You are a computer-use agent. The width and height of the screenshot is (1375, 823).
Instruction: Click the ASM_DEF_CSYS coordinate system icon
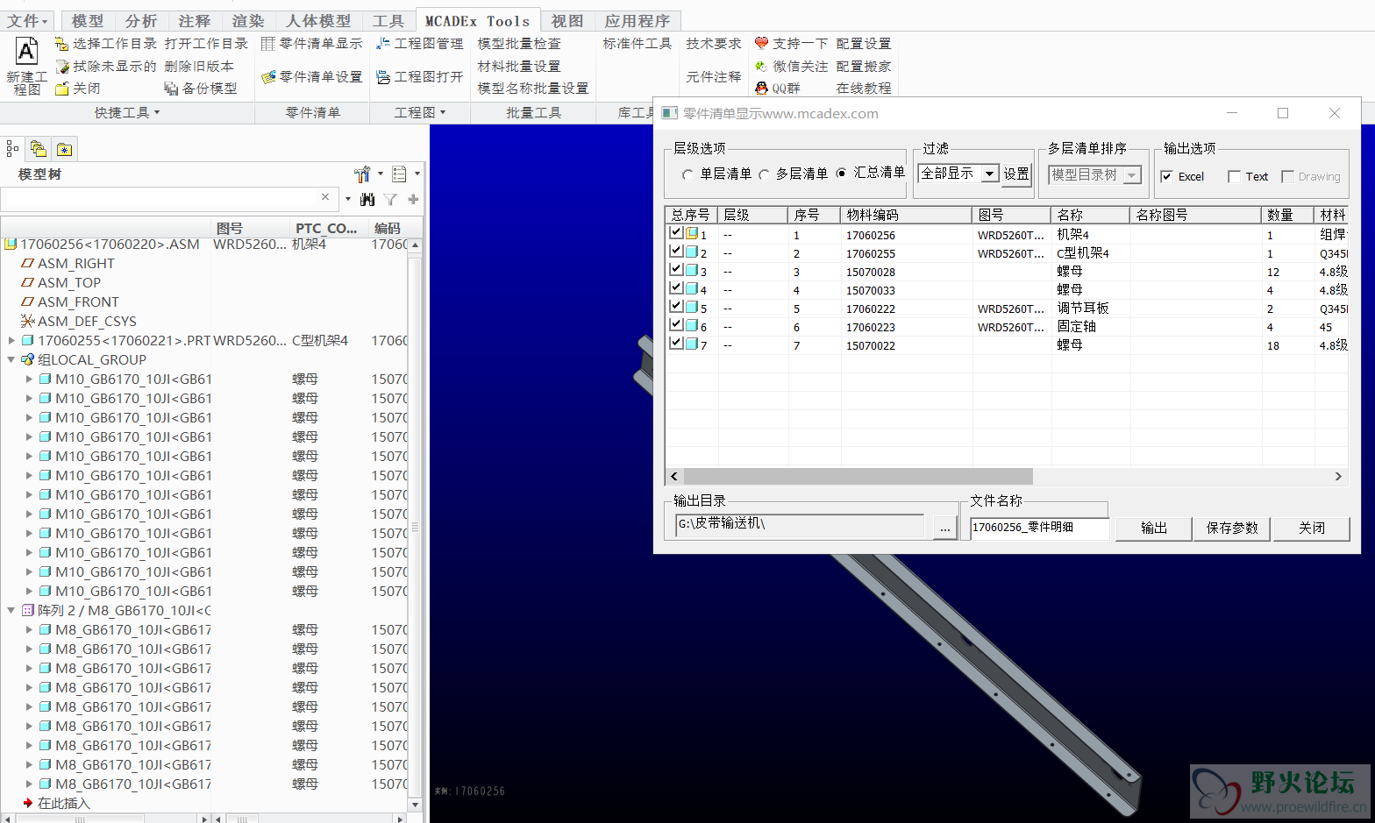point(28,321)
